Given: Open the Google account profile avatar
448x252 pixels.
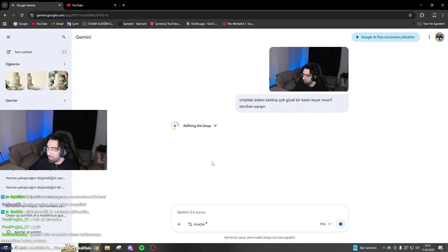Looking at the screenshot, I should pyautogui.click(x=440, y=37).
